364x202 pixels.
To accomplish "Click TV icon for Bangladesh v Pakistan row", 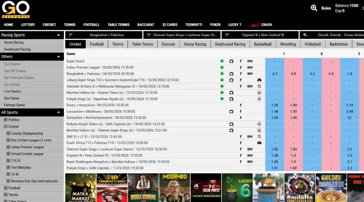I will [x=231, y=74].
